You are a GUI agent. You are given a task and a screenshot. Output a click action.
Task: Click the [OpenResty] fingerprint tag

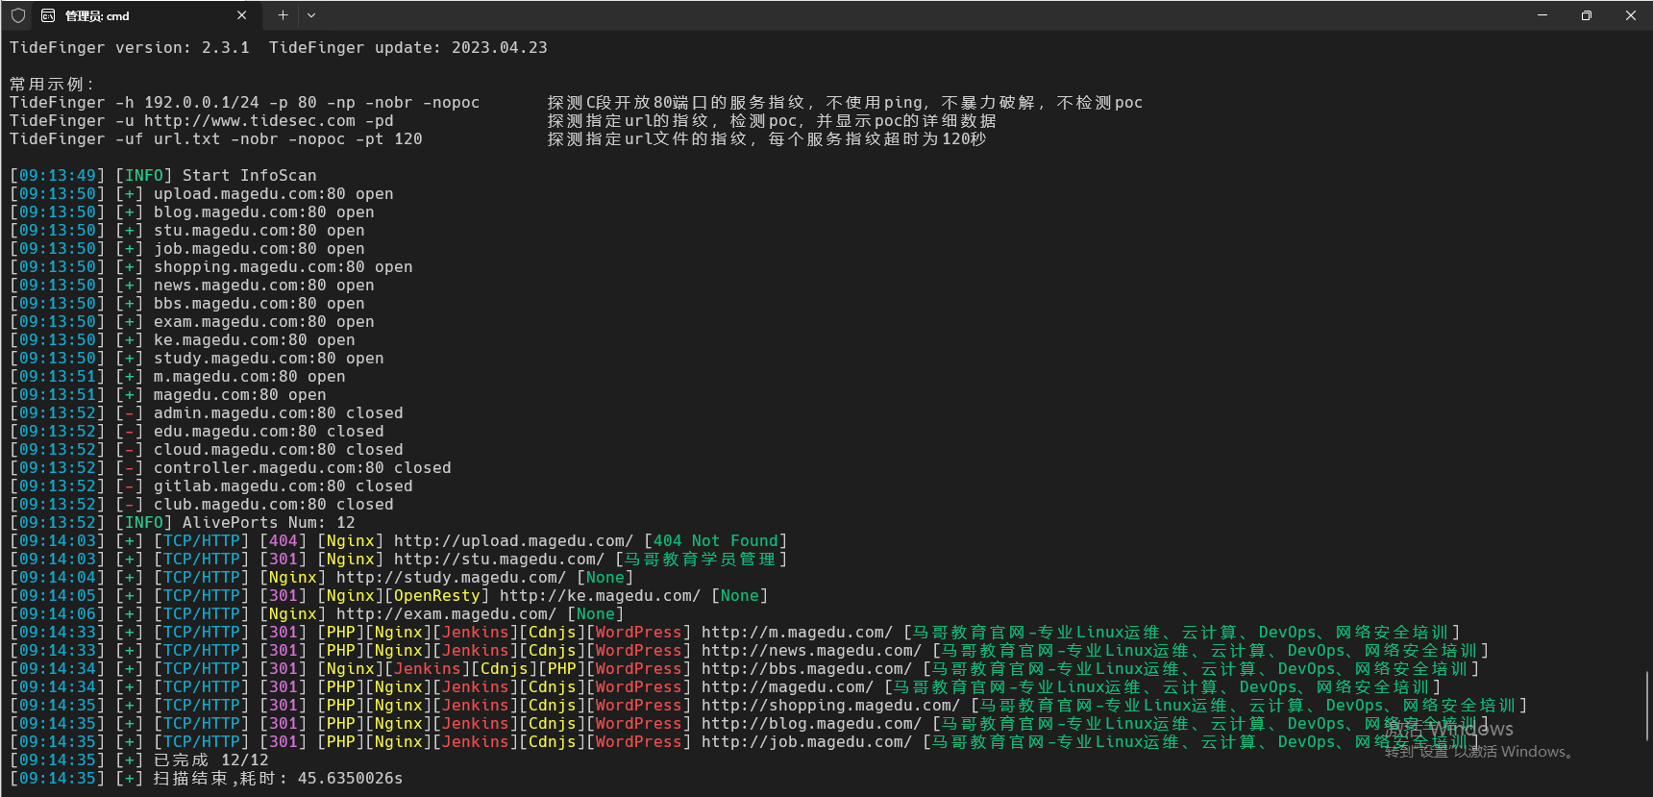(436, 596)
